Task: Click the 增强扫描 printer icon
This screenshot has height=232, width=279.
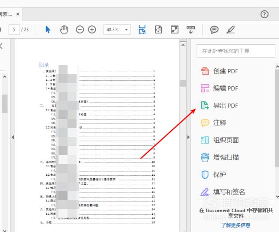Action: click(x=205, y=157)
